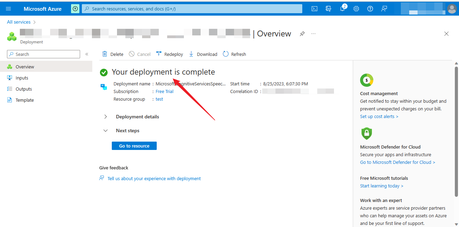Focus the top resource search box
Viewport: 459px width, 227px height.
click(192, 9)
